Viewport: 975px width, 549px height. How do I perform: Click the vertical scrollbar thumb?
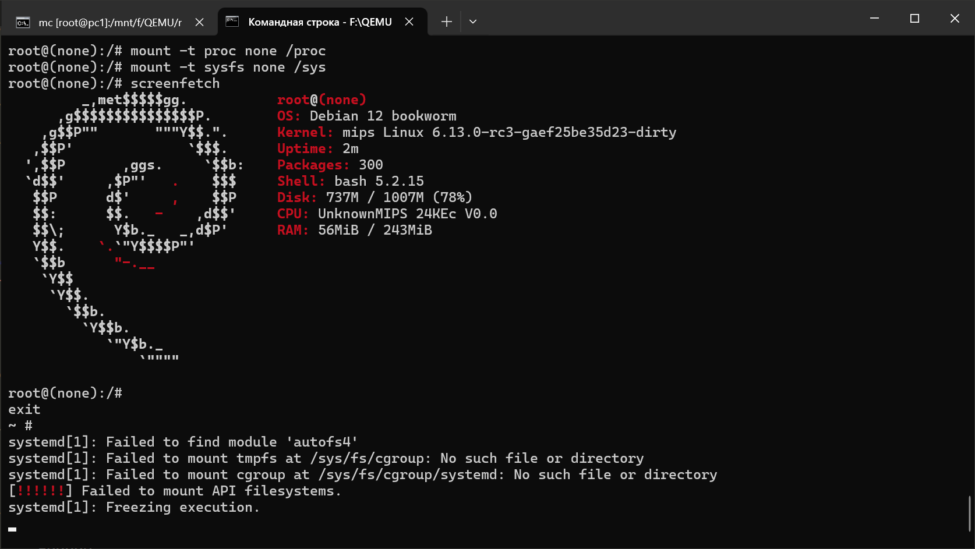point(970,512)
